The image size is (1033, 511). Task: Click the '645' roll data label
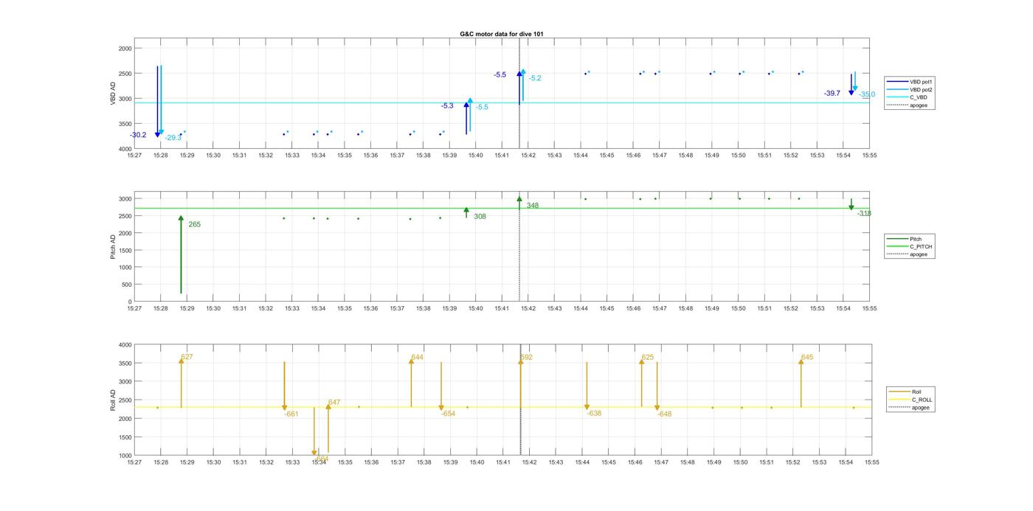[806, 357]
